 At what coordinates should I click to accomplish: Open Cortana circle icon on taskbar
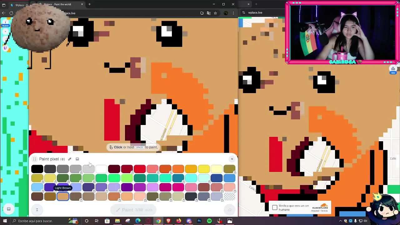coord(87,221)
